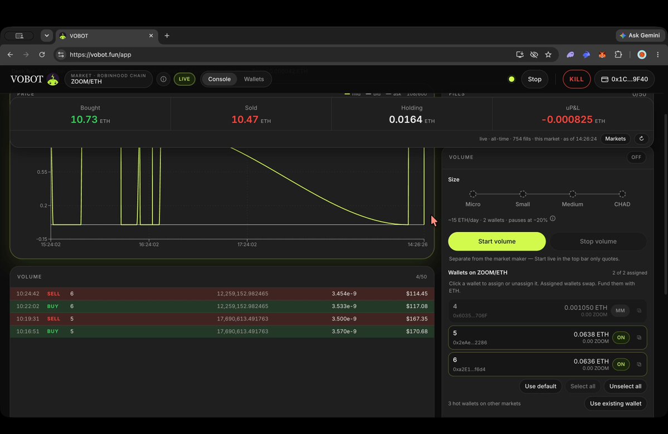Image resolution: width=668 pixels, height=434 pixels.
Task: Click the Unselect all button
Action: click(x=626, y=386)
